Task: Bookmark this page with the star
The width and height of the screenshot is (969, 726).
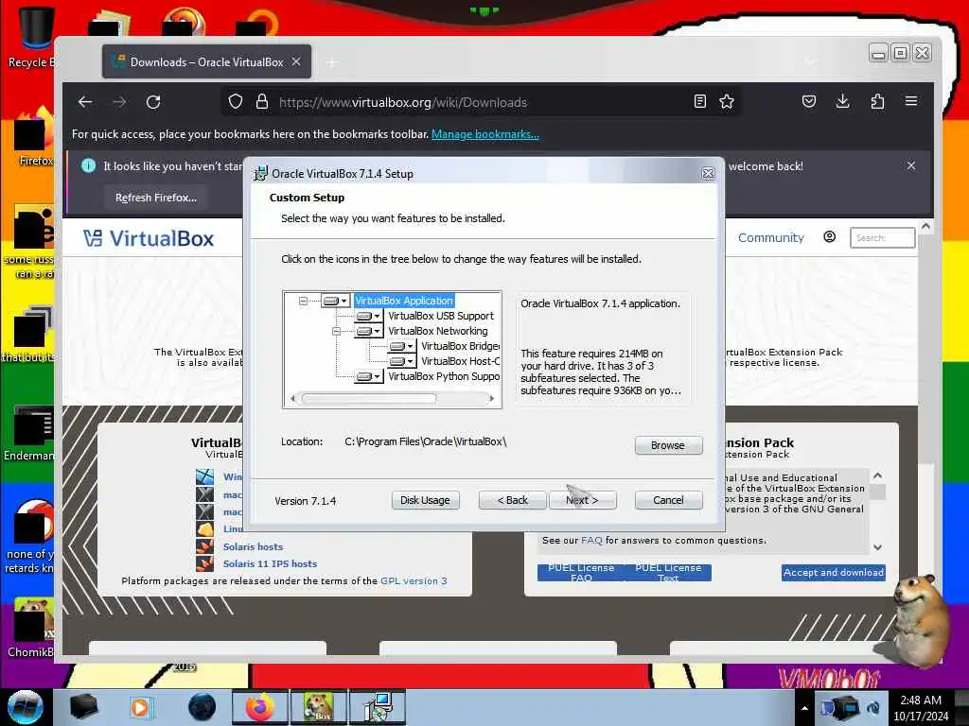Action: (x=727, y=102)
